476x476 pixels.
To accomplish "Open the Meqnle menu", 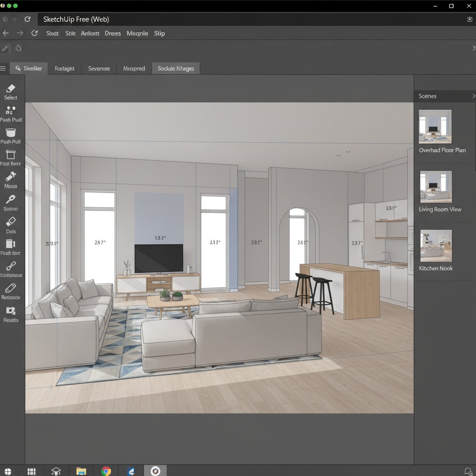I will click(137, 33).
